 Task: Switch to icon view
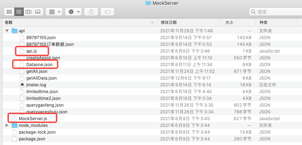coord(10,12)
